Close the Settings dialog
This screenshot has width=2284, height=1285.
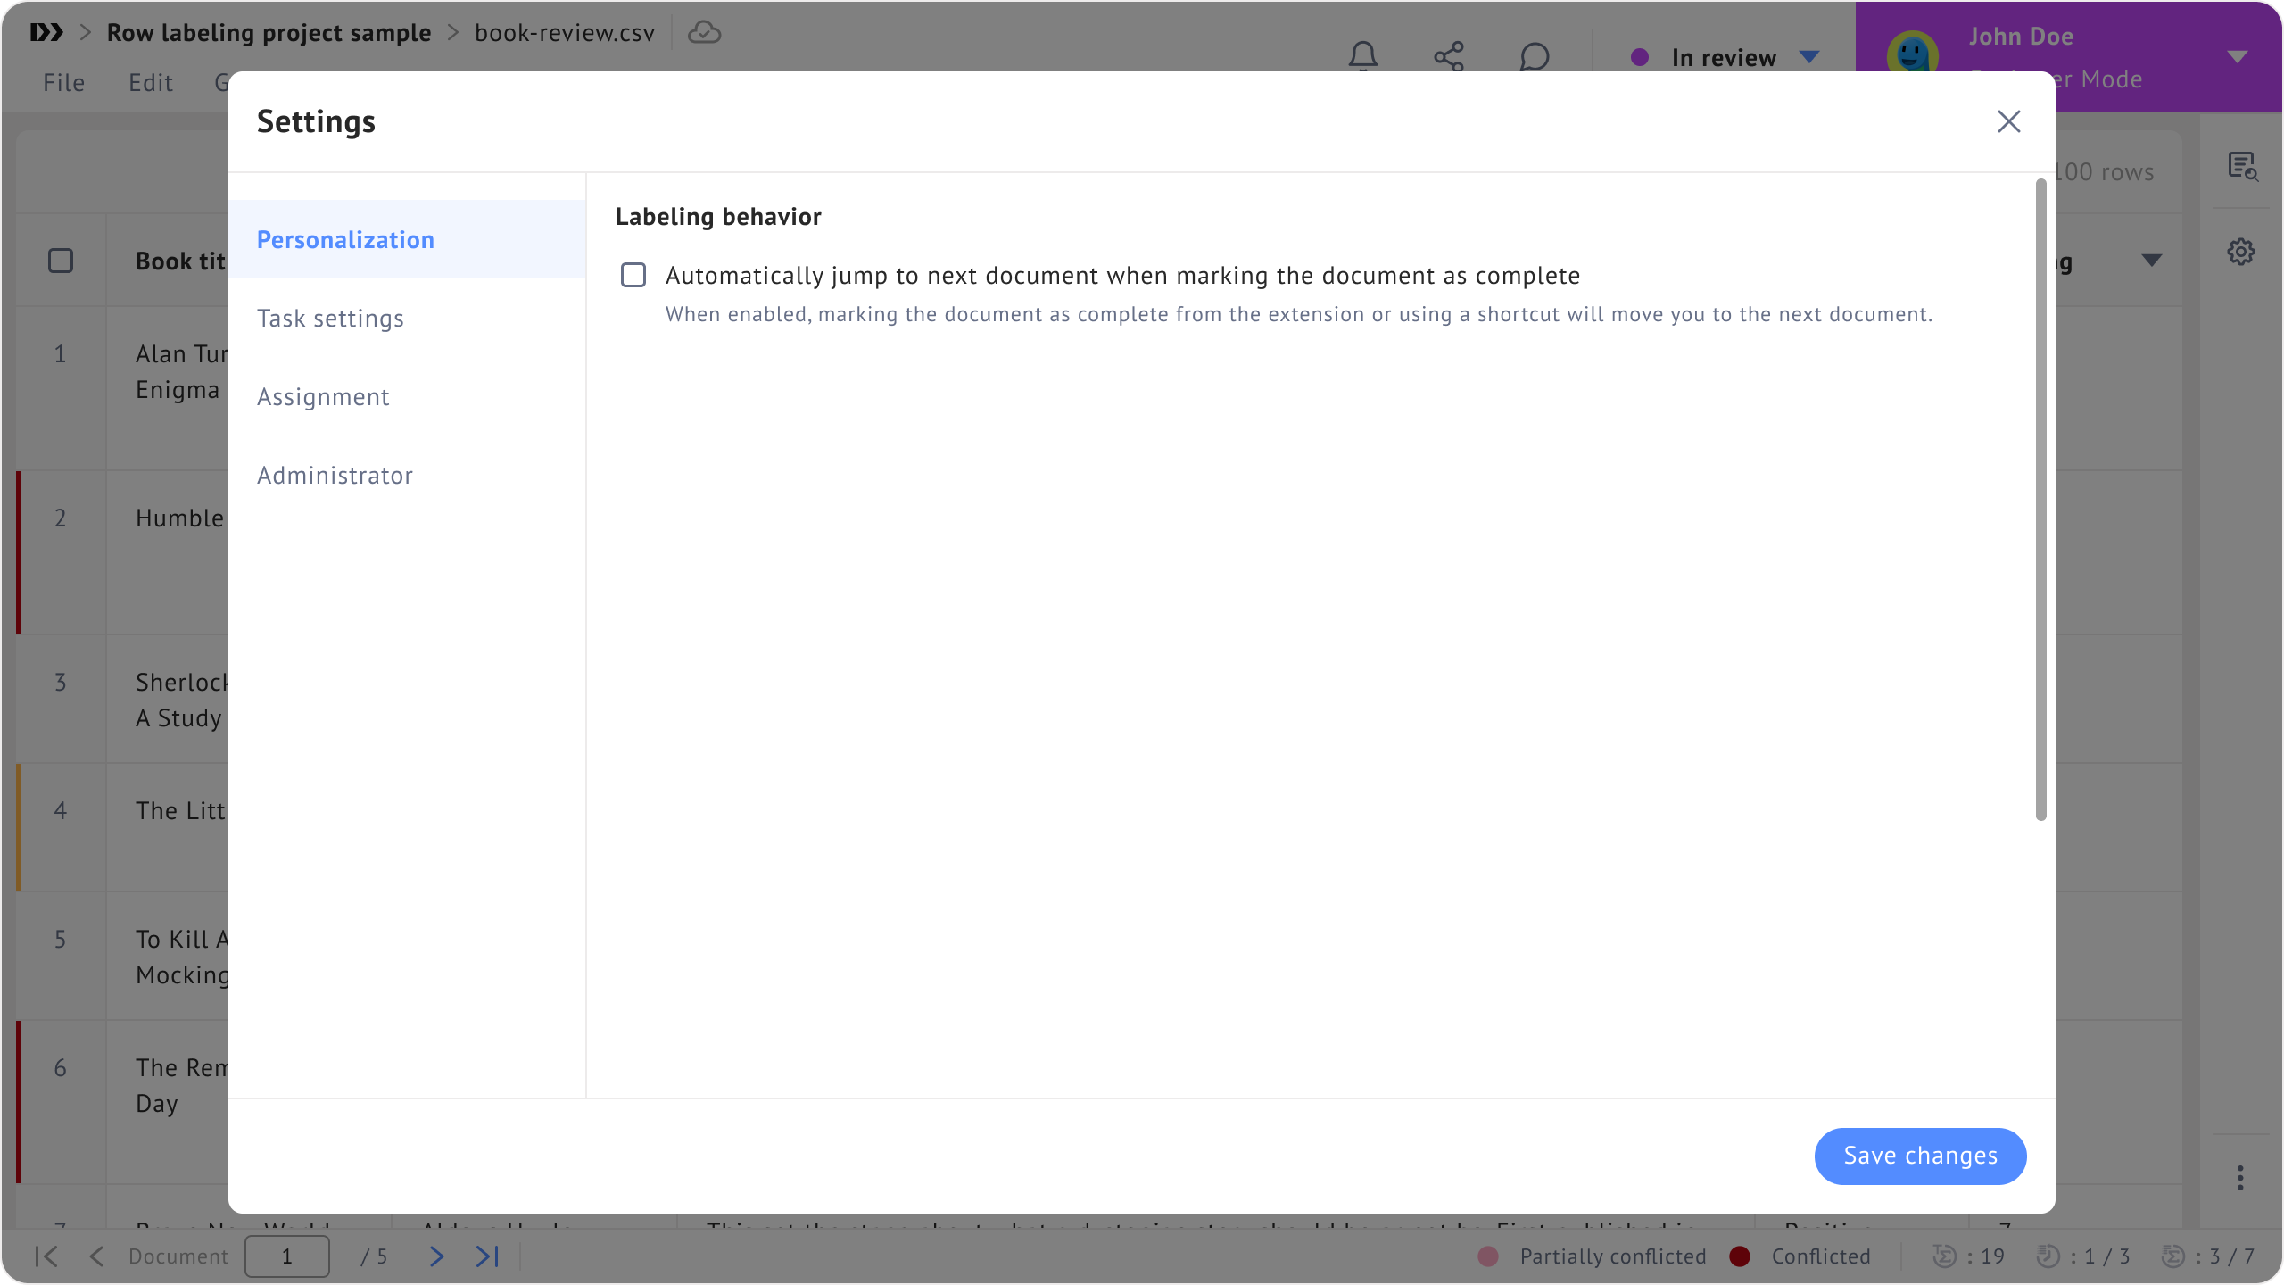2008,121
